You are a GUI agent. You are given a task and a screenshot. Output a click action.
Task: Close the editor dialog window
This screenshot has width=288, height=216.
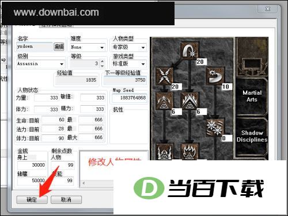pos(268,9)
